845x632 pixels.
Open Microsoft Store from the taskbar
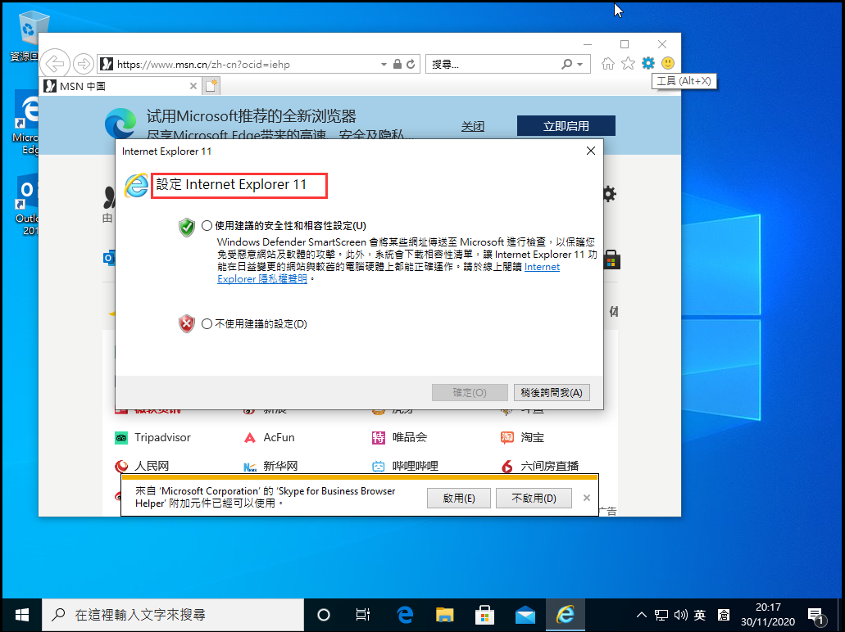[x=484, y=615]
